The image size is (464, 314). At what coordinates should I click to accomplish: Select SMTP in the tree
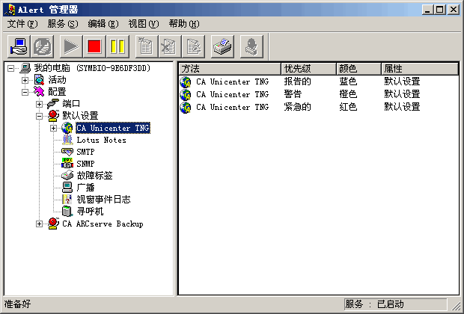pyautogui.click(x=85, y=152)
